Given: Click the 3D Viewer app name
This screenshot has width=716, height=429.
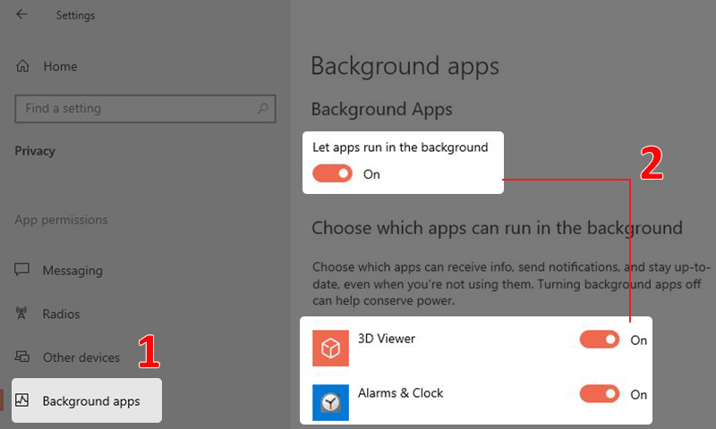Looking at the screenshot, I should click(x=386, y=339).
